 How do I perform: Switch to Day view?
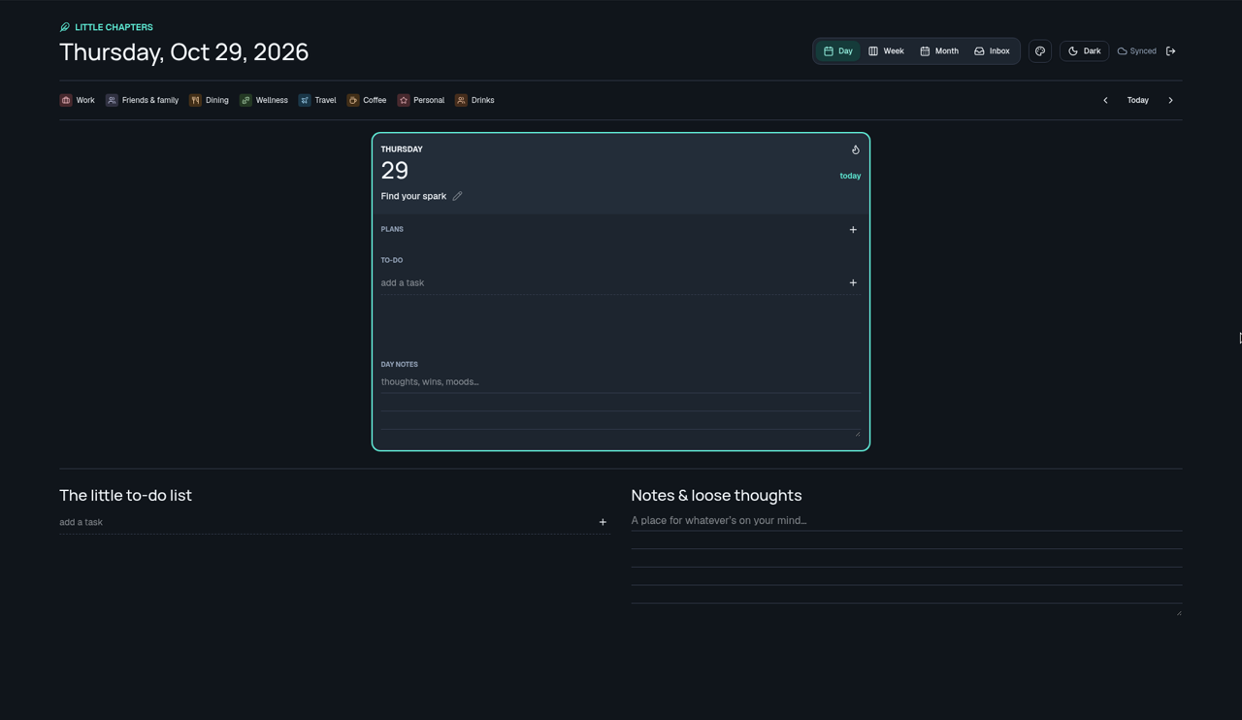tap(837, 51)
